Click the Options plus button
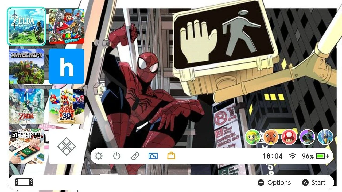The image size is (342, 192). [x=274, y=183]
